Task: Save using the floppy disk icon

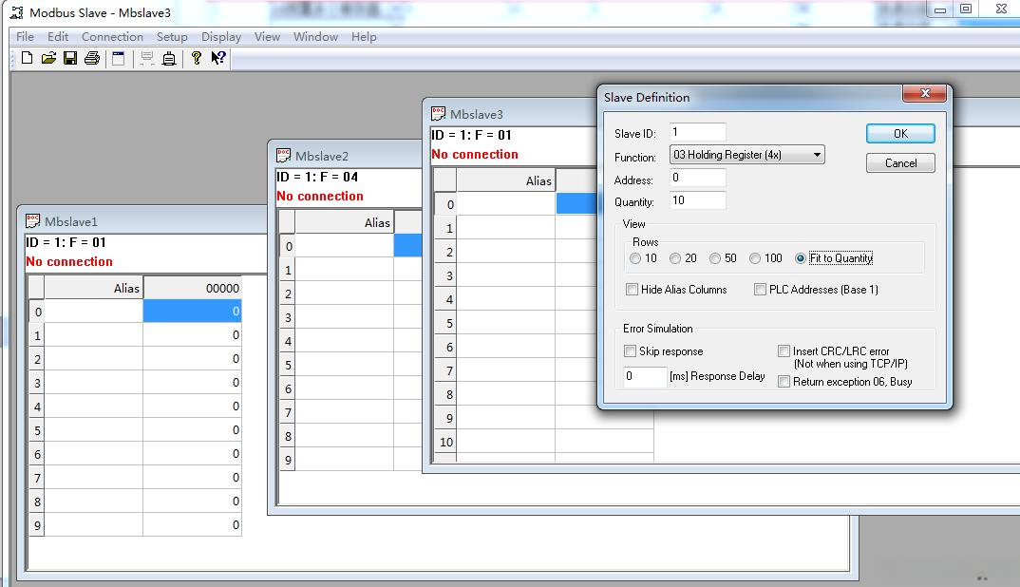Action: pos(70,58)
